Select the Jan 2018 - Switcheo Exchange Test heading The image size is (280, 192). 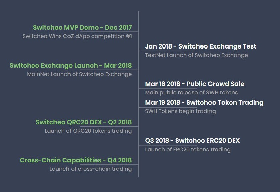click(200, 46)
